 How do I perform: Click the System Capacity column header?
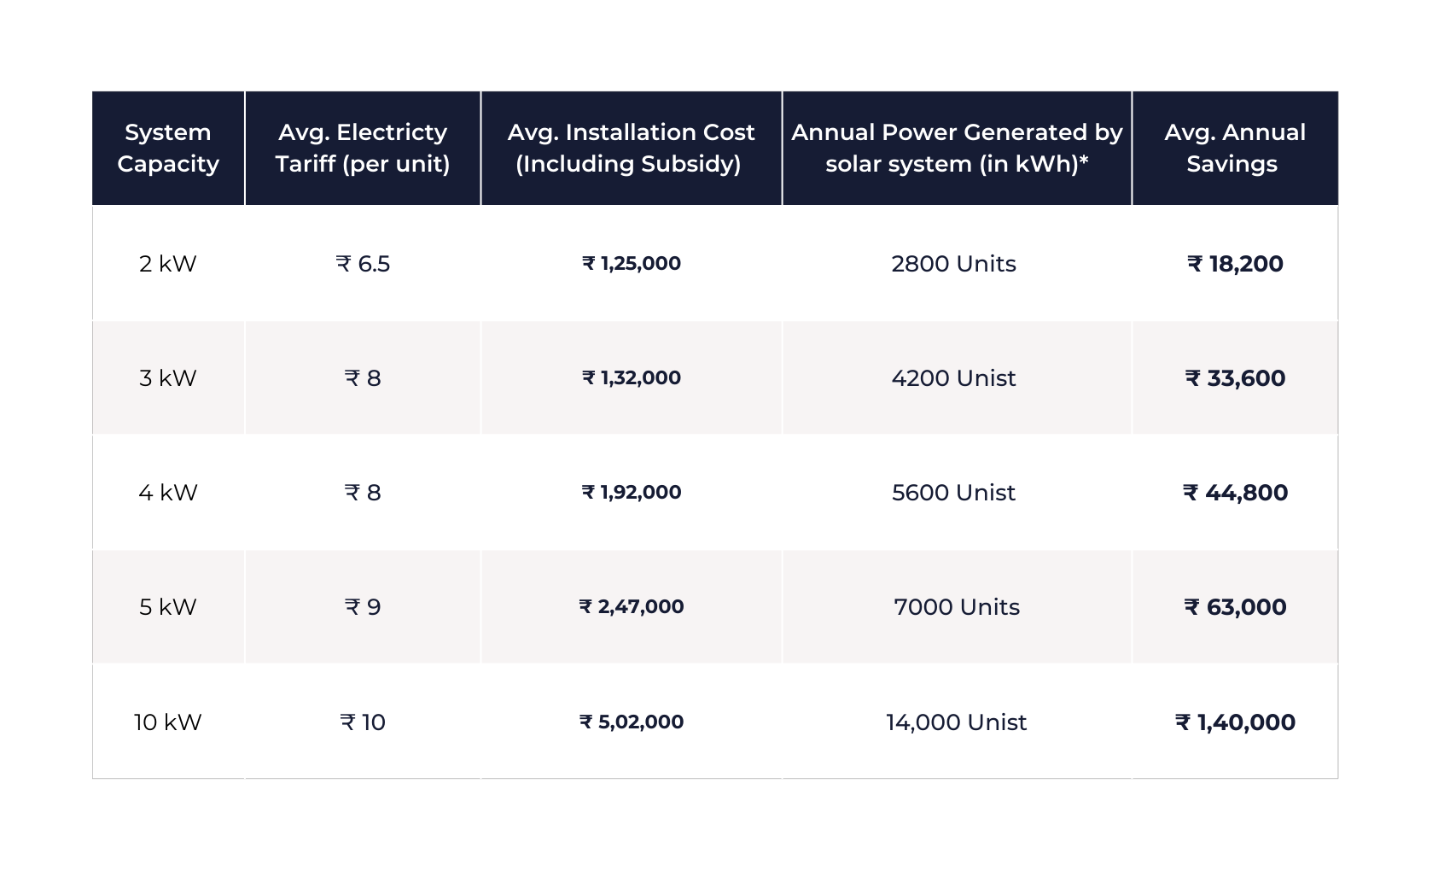pos(168,148)
